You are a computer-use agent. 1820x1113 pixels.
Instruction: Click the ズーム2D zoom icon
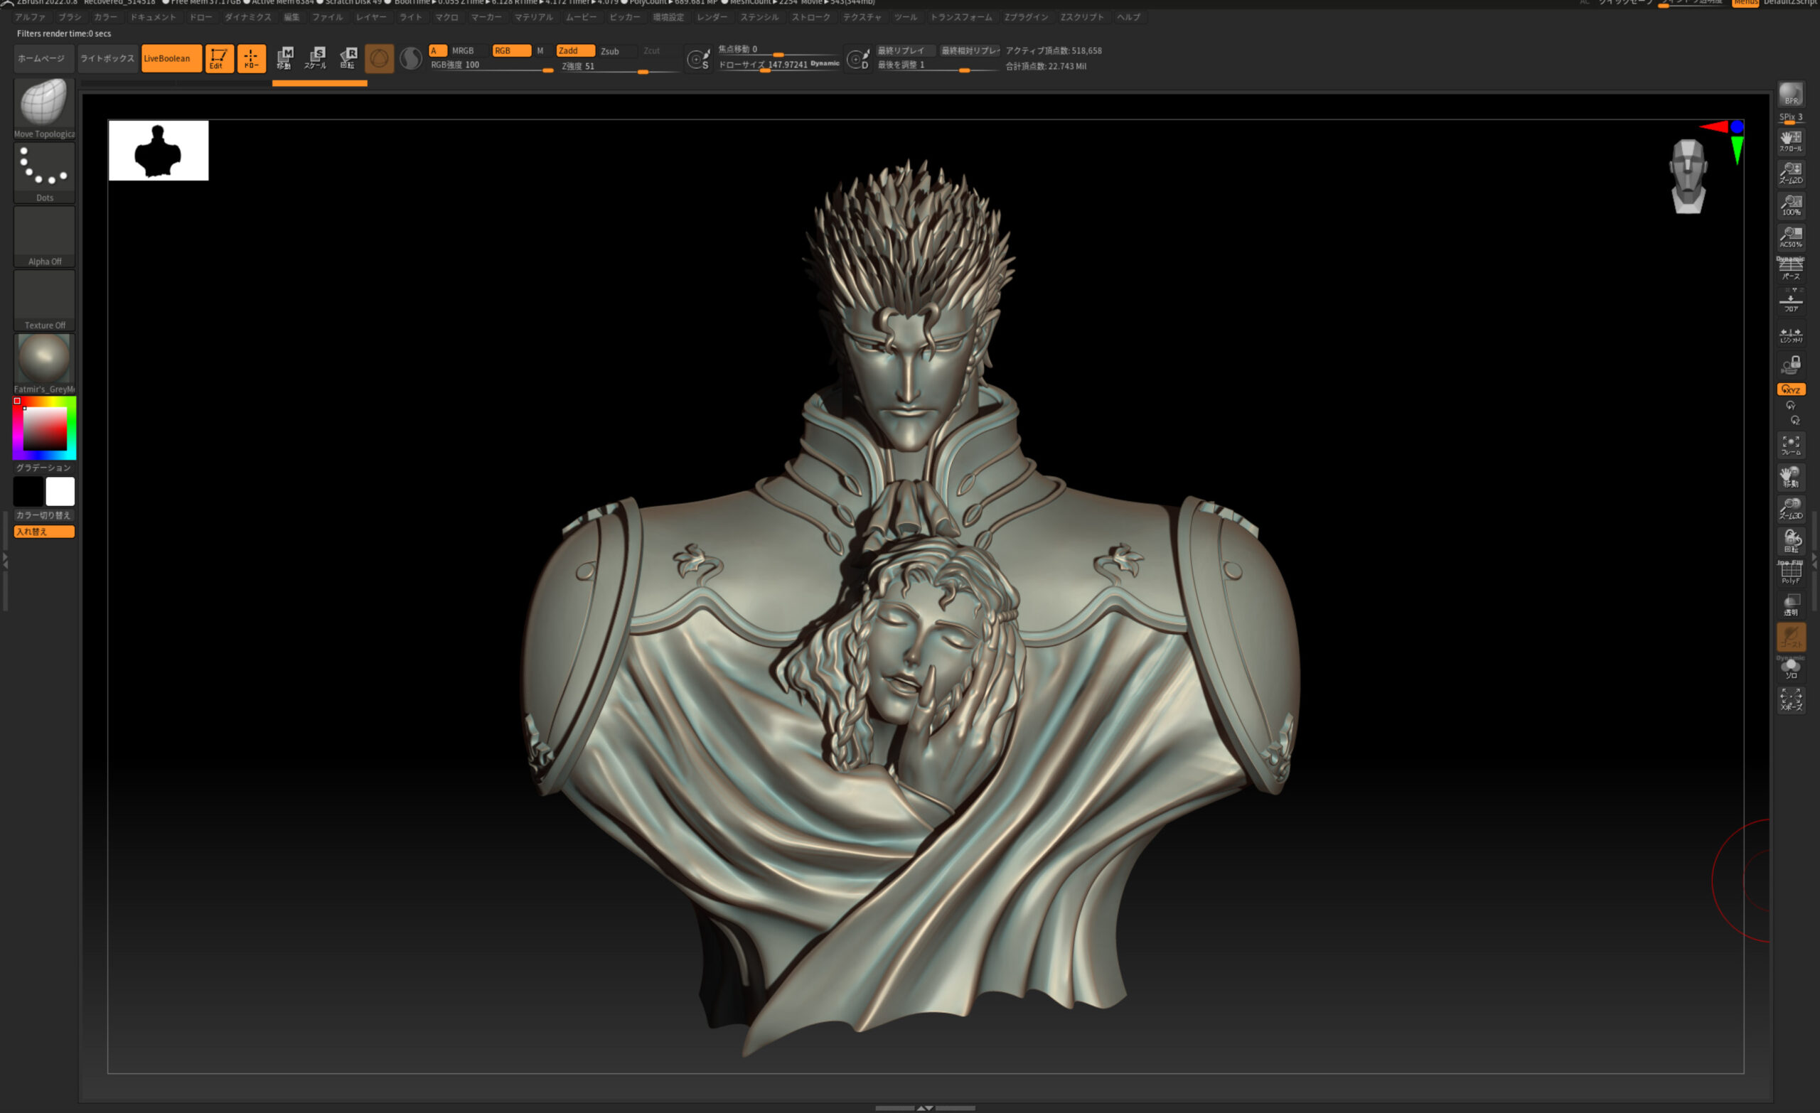tap(1791, 173)
